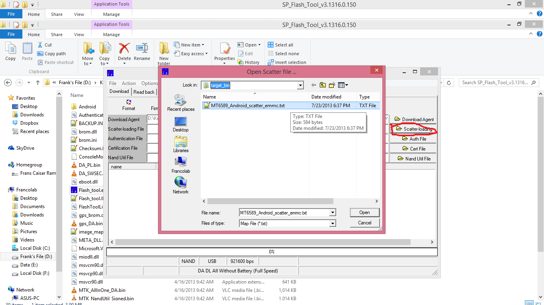Switch to Flash tool Download tab

click(119, 91)
